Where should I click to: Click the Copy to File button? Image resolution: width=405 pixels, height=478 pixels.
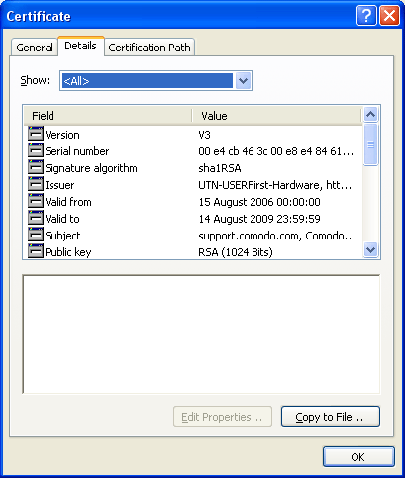[x=331, y=417]
